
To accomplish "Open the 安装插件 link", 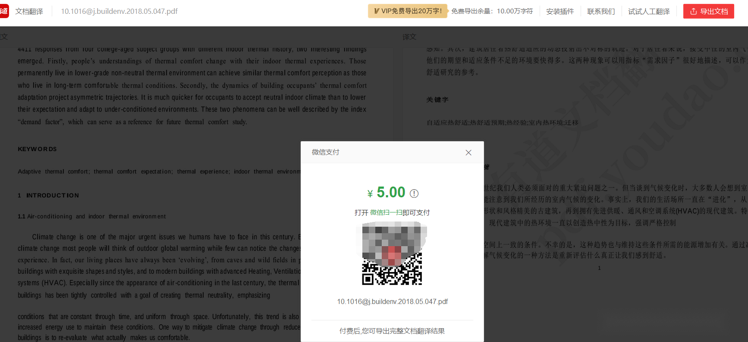I will point(560,11).
